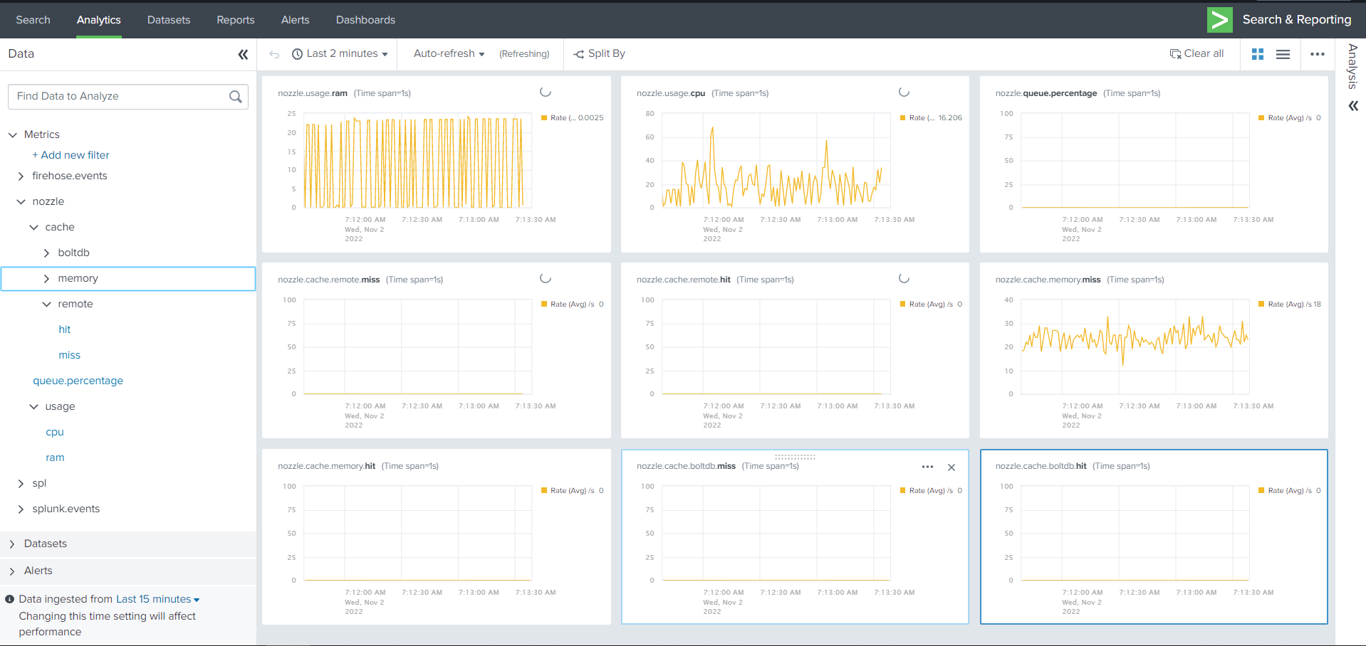The width and height of the screenshot is (1366, 646).
Task: Click the Split By button
Action: pyautogui.click(x=599, y=54)
